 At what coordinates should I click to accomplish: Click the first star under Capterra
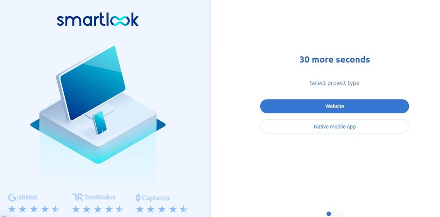[140, 209]
